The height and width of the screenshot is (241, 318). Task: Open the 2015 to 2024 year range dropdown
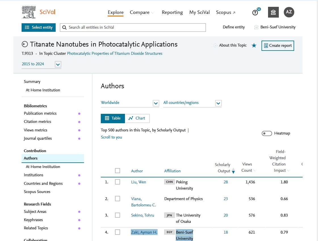(x=58, y=64)
